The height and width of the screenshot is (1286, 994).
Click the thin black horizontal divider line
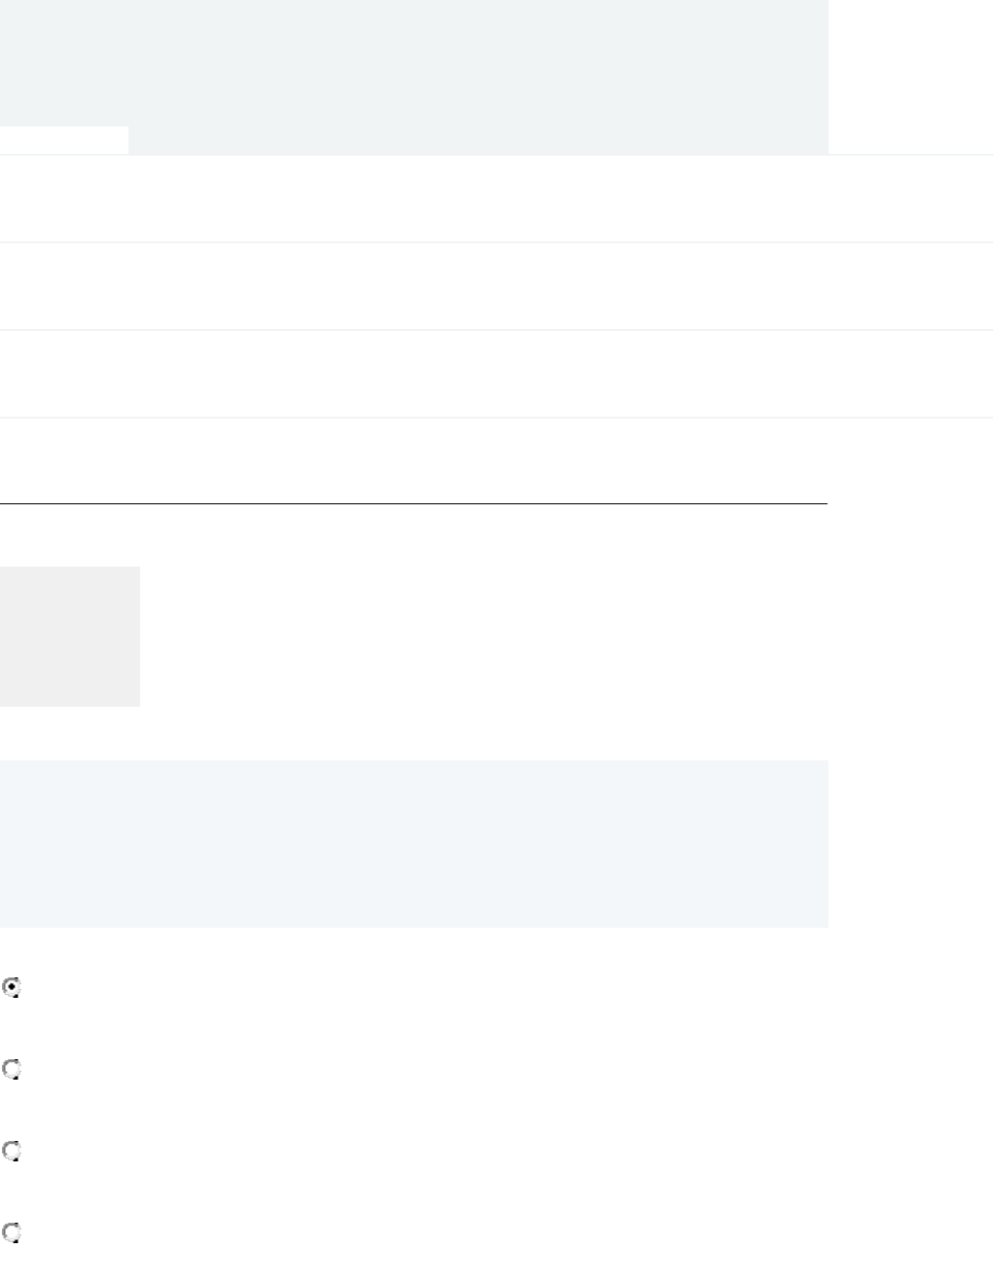tap(414, 503)
